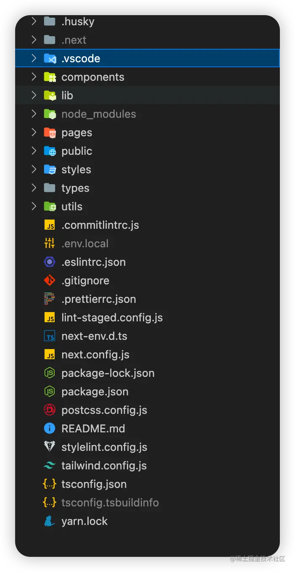Open the .commitlintrc.js file

tap(100, 225)
